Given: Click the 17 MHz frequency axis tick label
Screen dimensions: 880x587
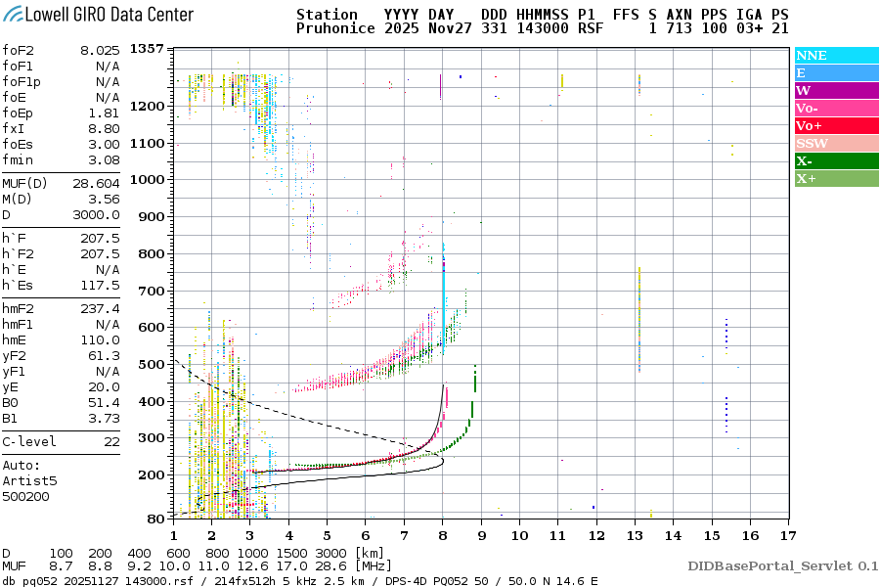Looking at the screenshot, I should coord(788,535).
